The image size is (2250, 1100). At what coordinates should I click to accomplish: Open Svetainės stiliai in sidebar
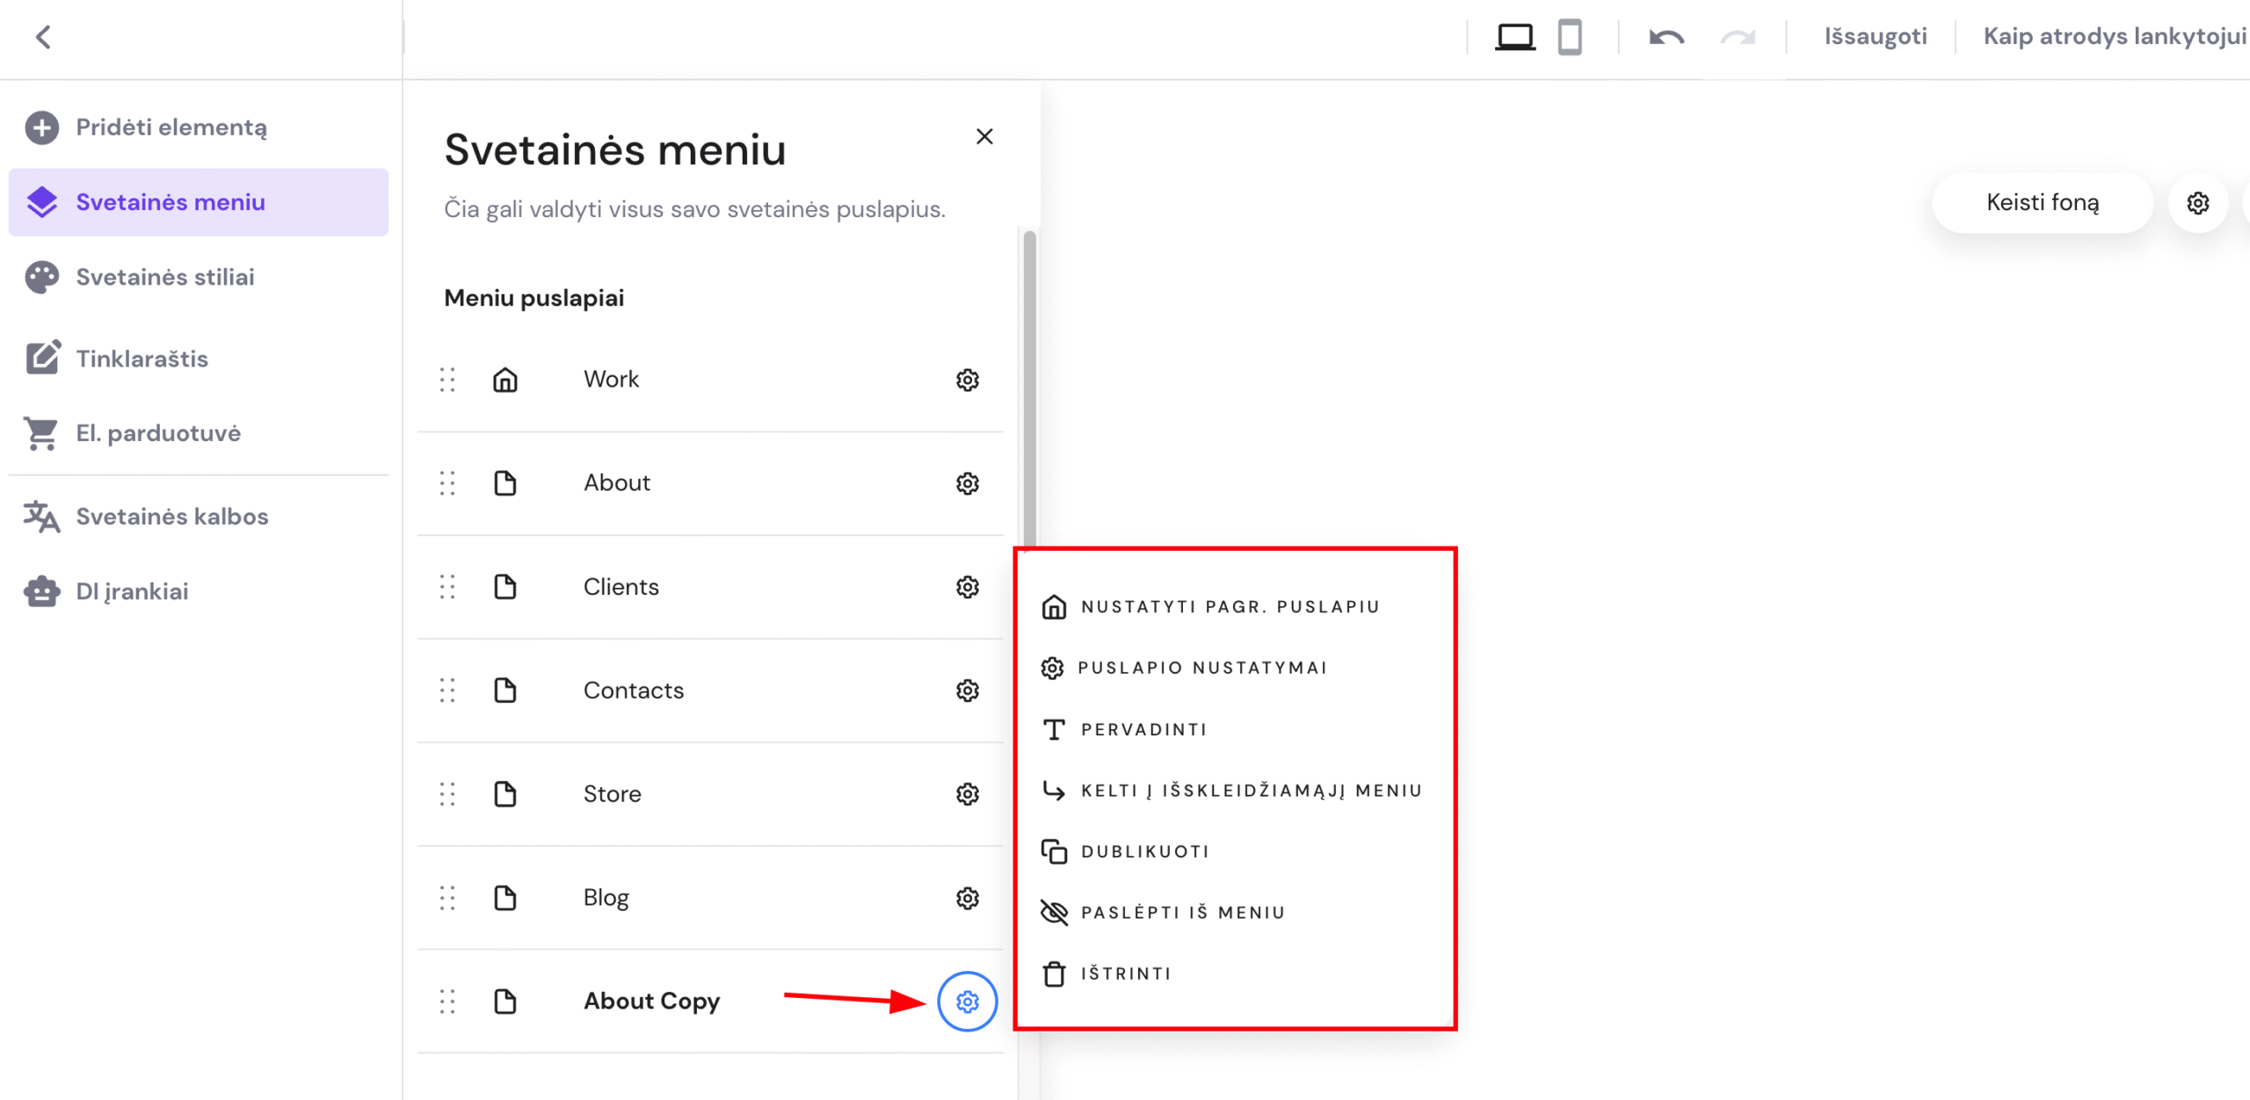(165, 277)
